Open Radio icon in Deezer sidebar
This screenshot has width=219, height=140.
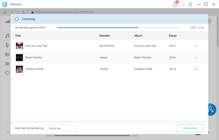click(7, 54)
